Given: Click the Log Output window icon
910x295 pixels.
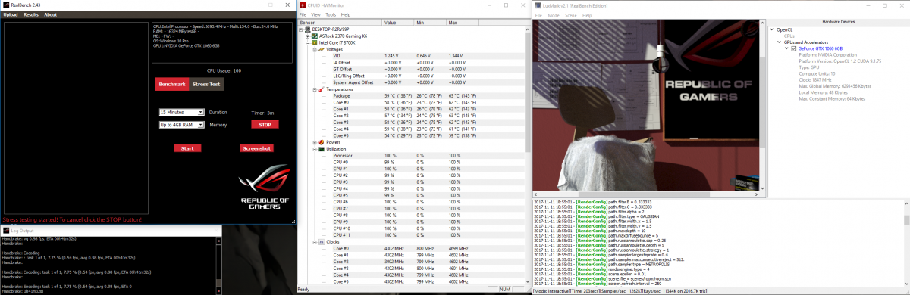Looking at the screenshot, I should [x=5, y=230].
